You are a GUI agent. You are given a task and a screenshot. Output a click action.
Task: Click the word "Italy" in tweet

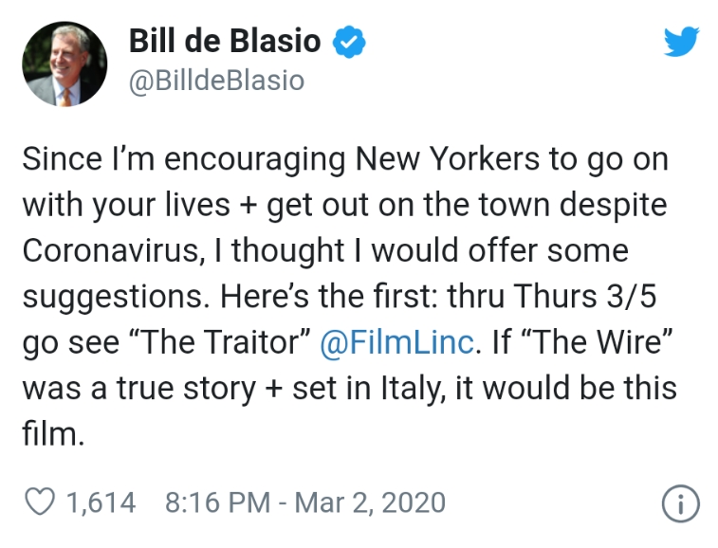pyautogui.click(x=413, y=389)
